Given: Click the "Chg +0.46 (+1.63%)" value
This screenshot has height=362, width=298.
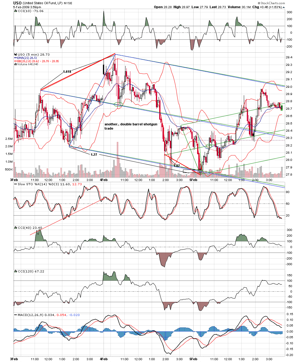Looking at the screenshot, I should (267, 7).
